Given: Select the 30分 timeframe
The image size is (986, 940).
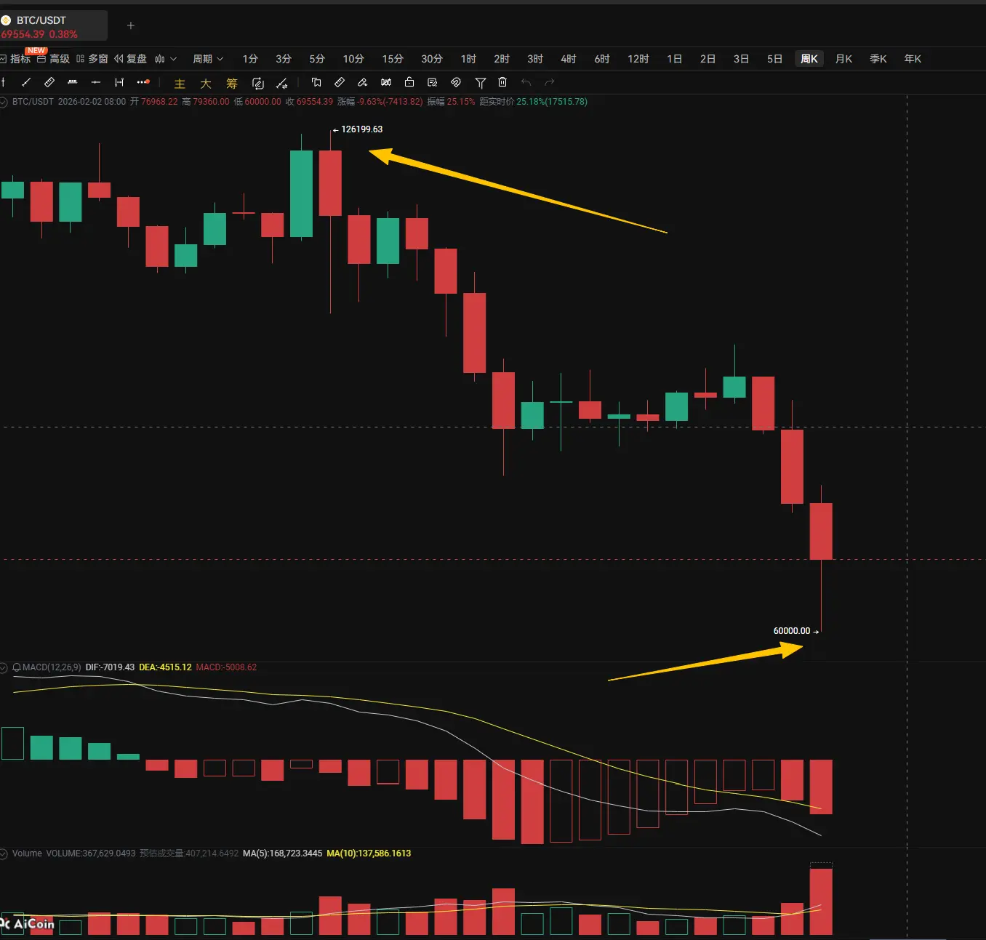Looking at the screenshot, I should [432, 59].
